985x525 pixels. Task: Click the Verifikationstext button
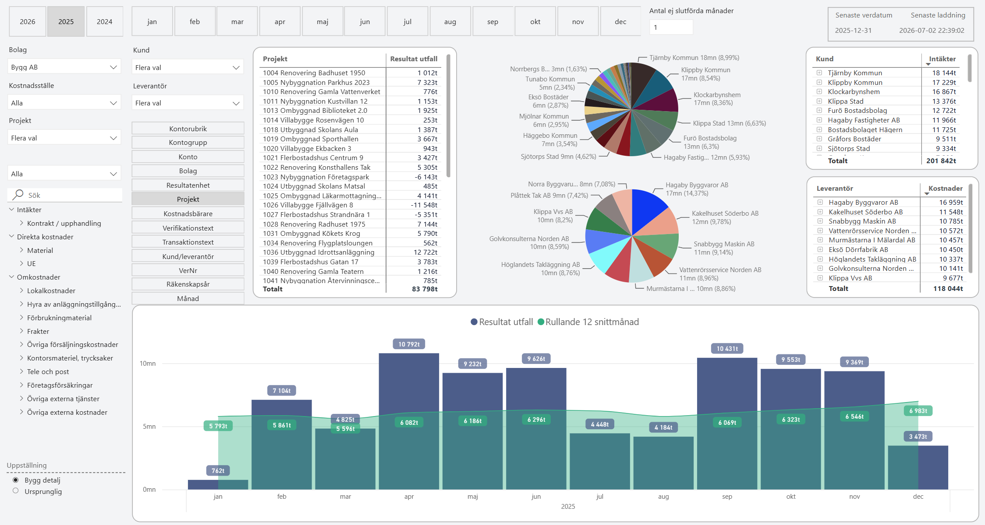188,228
